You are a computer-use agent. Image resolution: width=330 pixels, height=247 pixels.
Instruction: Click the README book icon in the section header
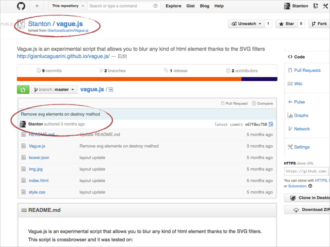[24, 210]
